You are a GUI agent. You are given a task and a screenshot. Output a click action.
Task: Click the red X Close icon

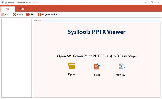pos(15,15)
